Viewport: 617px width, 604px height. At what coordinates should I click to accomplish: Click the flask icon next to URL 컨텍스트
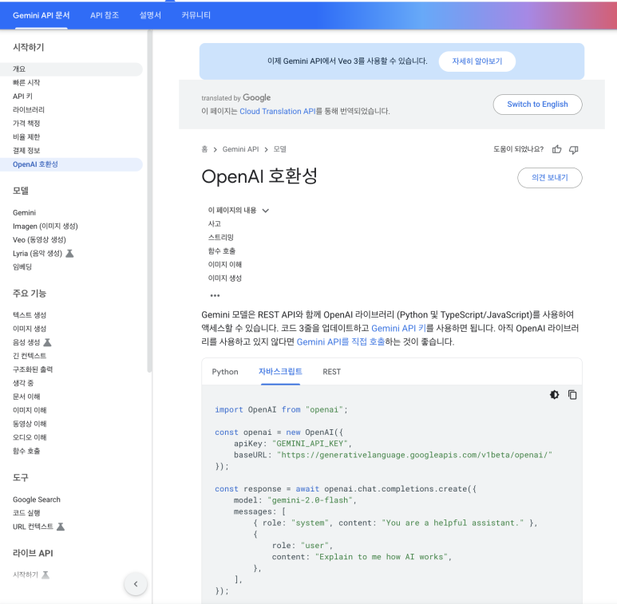pos(61,527)
